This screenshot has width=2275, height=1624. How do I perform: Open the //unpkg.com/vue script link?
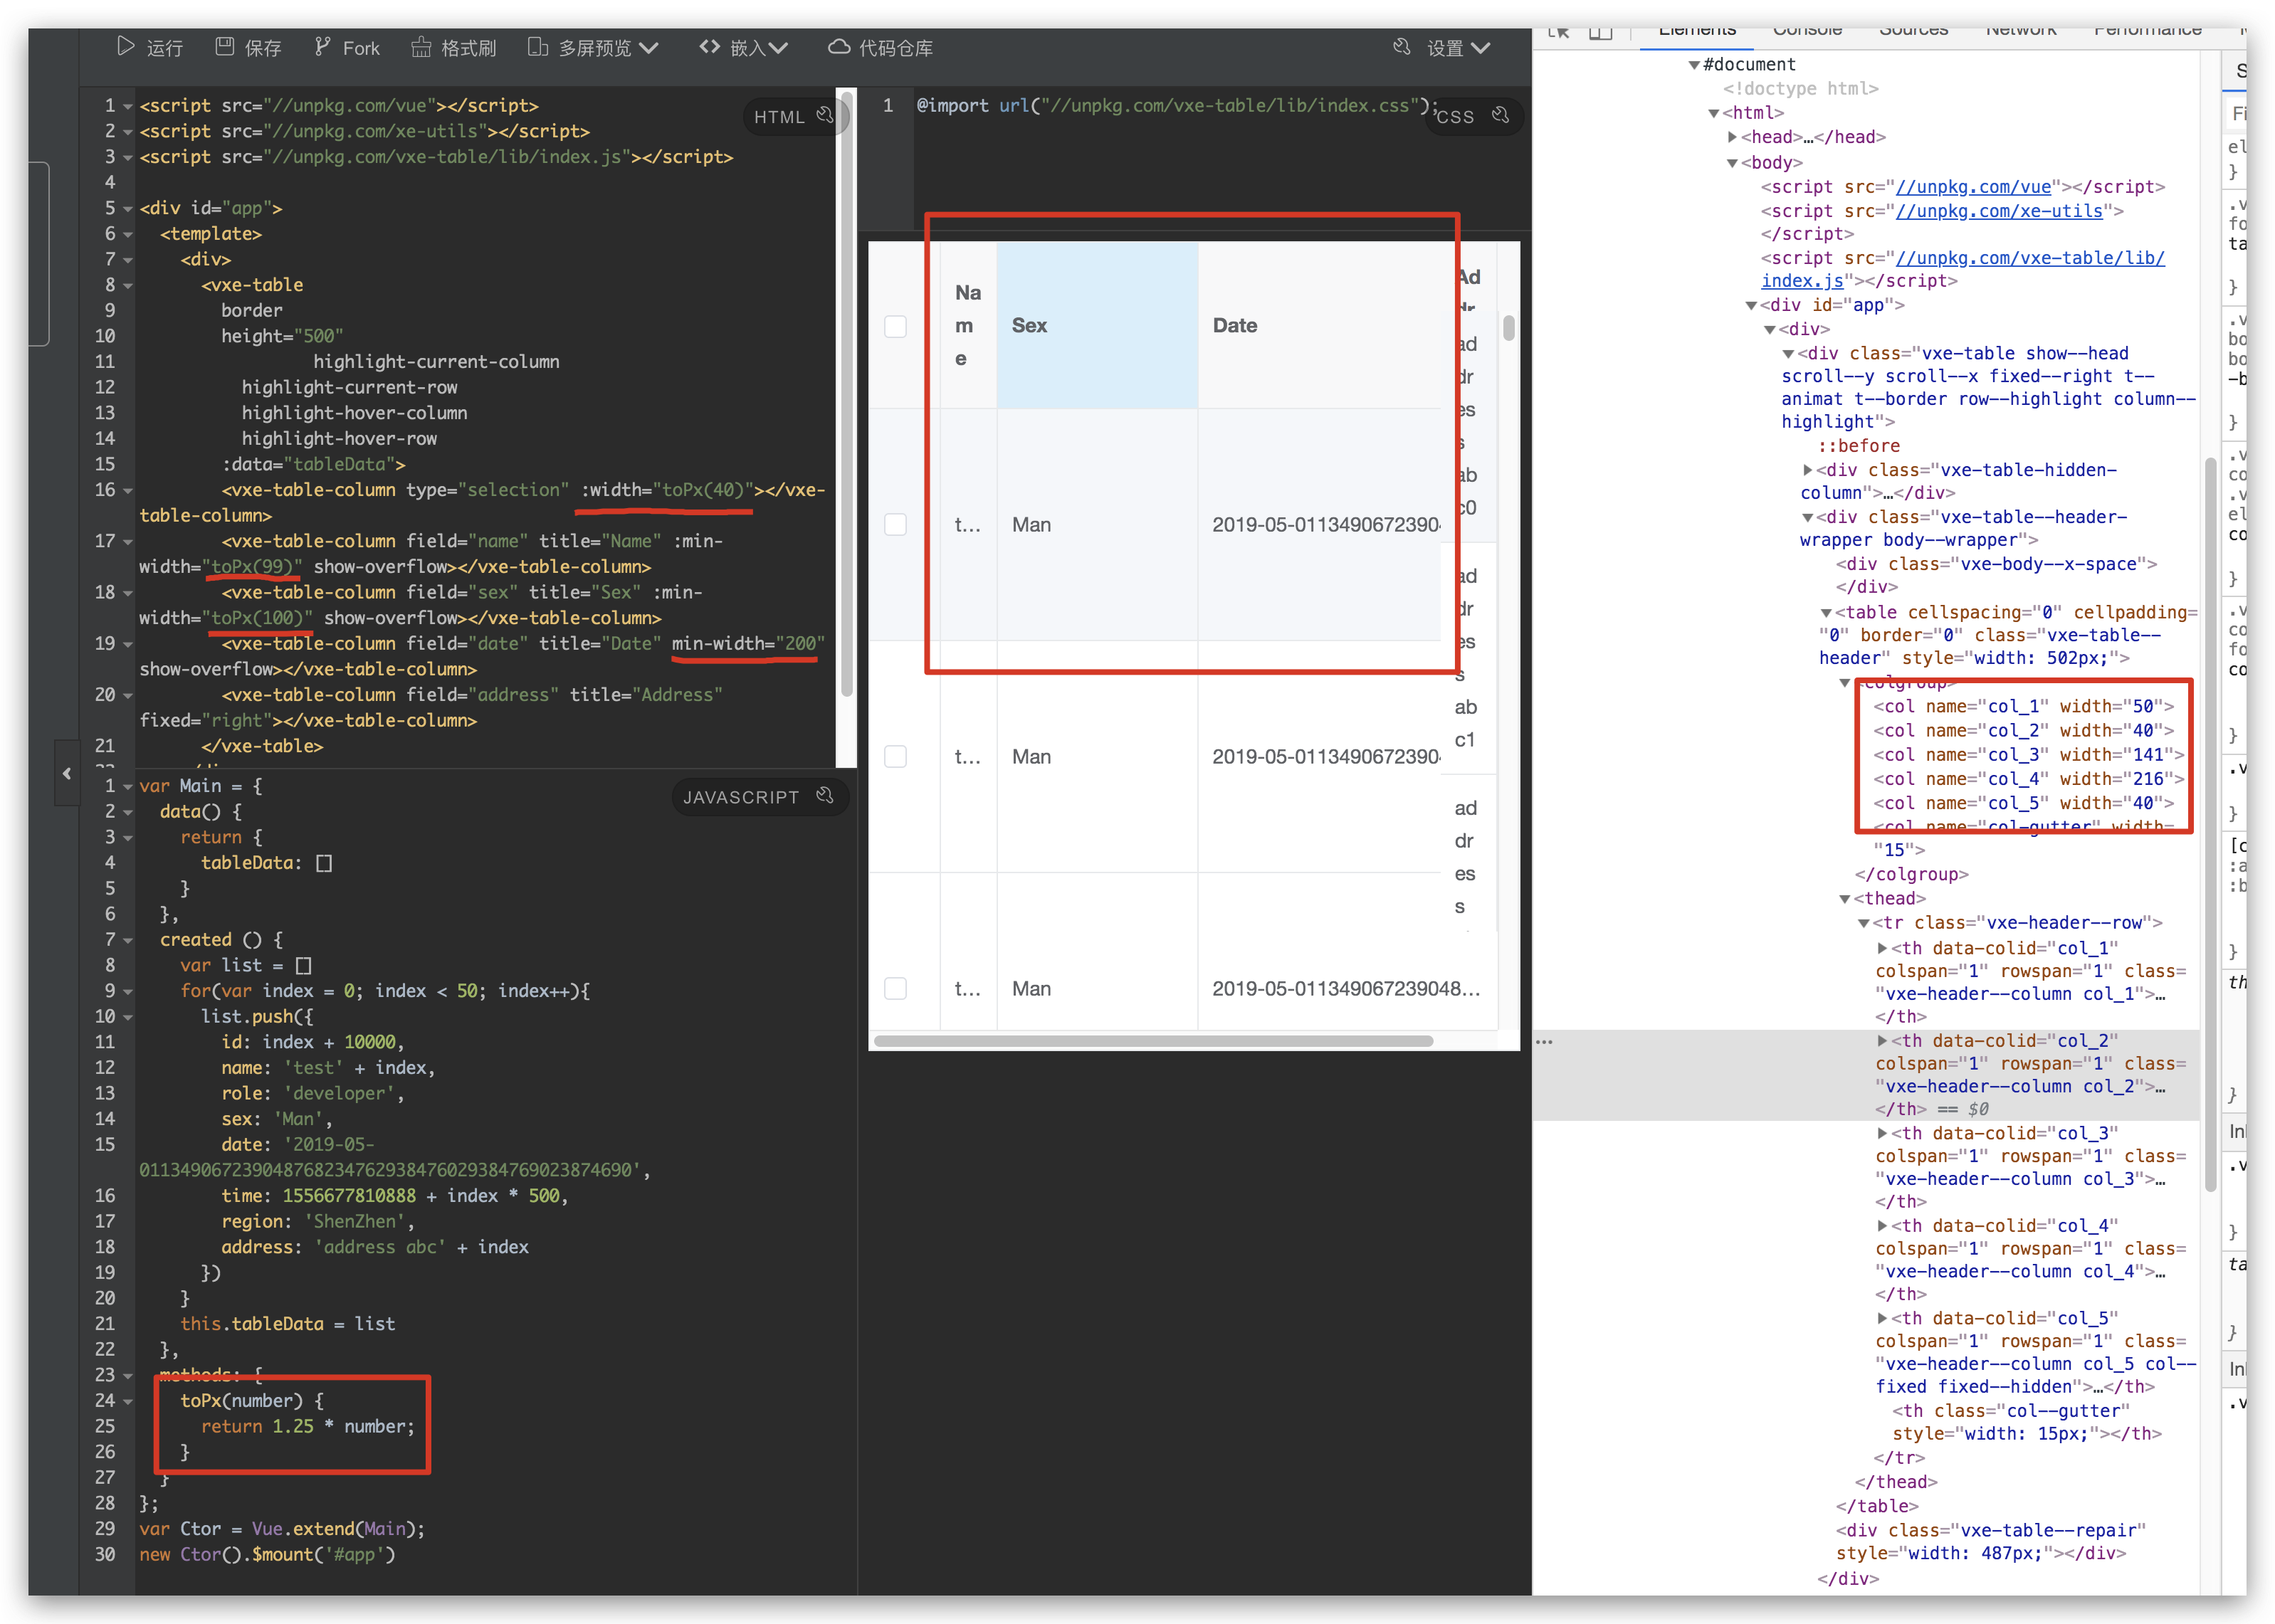tap(1974, 187)
